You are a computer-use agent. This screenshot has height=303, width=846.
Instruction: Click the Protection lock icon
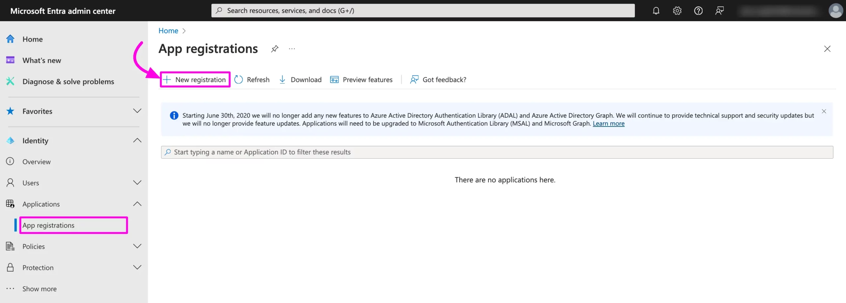tap(10, 267)
